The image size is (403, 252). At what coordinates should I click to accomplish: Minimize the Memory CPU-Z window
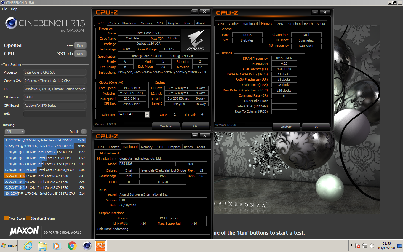tap(315, 12)
